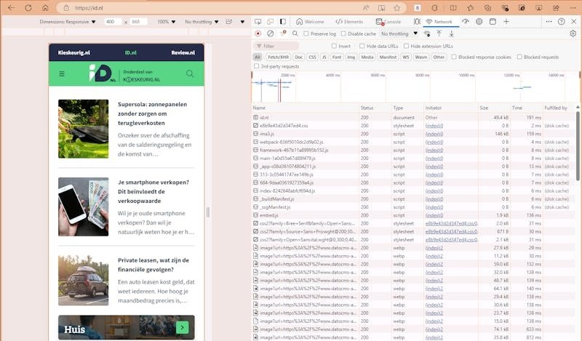582x341 pixels.
Task: Switch to the Welcome tab
Action: pyautogui.click(x=310, y=22)
